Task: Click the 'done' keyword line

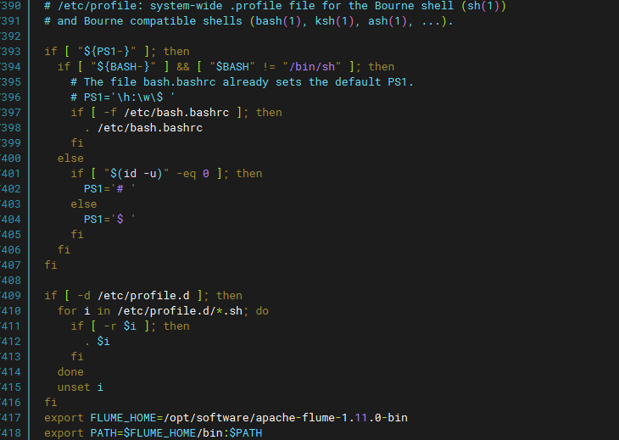Action: pos(70,372)
